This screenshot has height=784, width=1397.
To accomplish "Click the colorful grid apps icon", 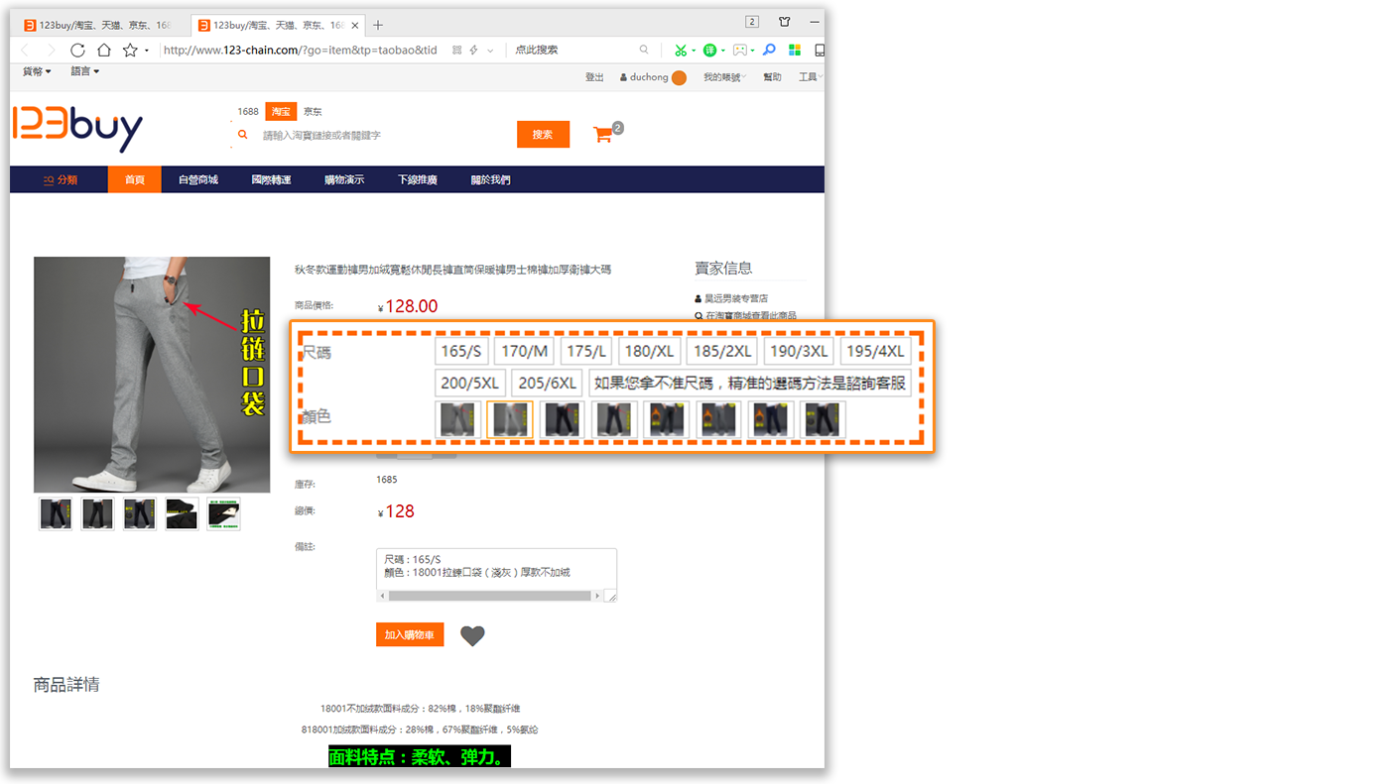I will click(x=795, y=51).
